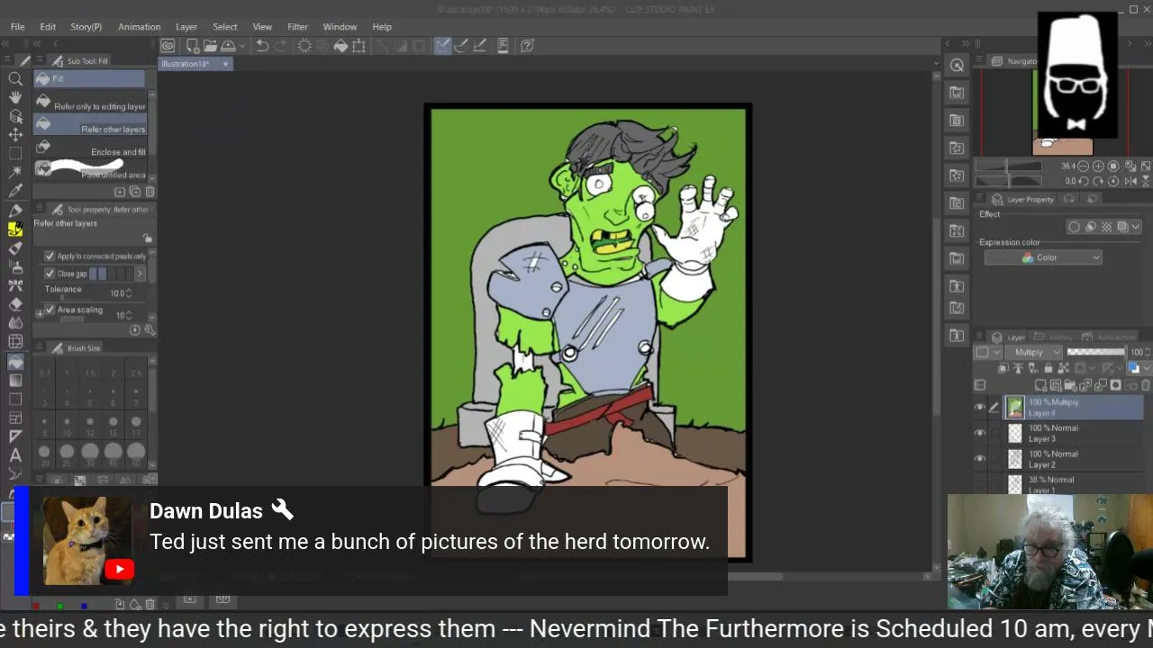Screen dimensions: 1153x648
Task: Open the Select menu
Action: coord(225,27)
